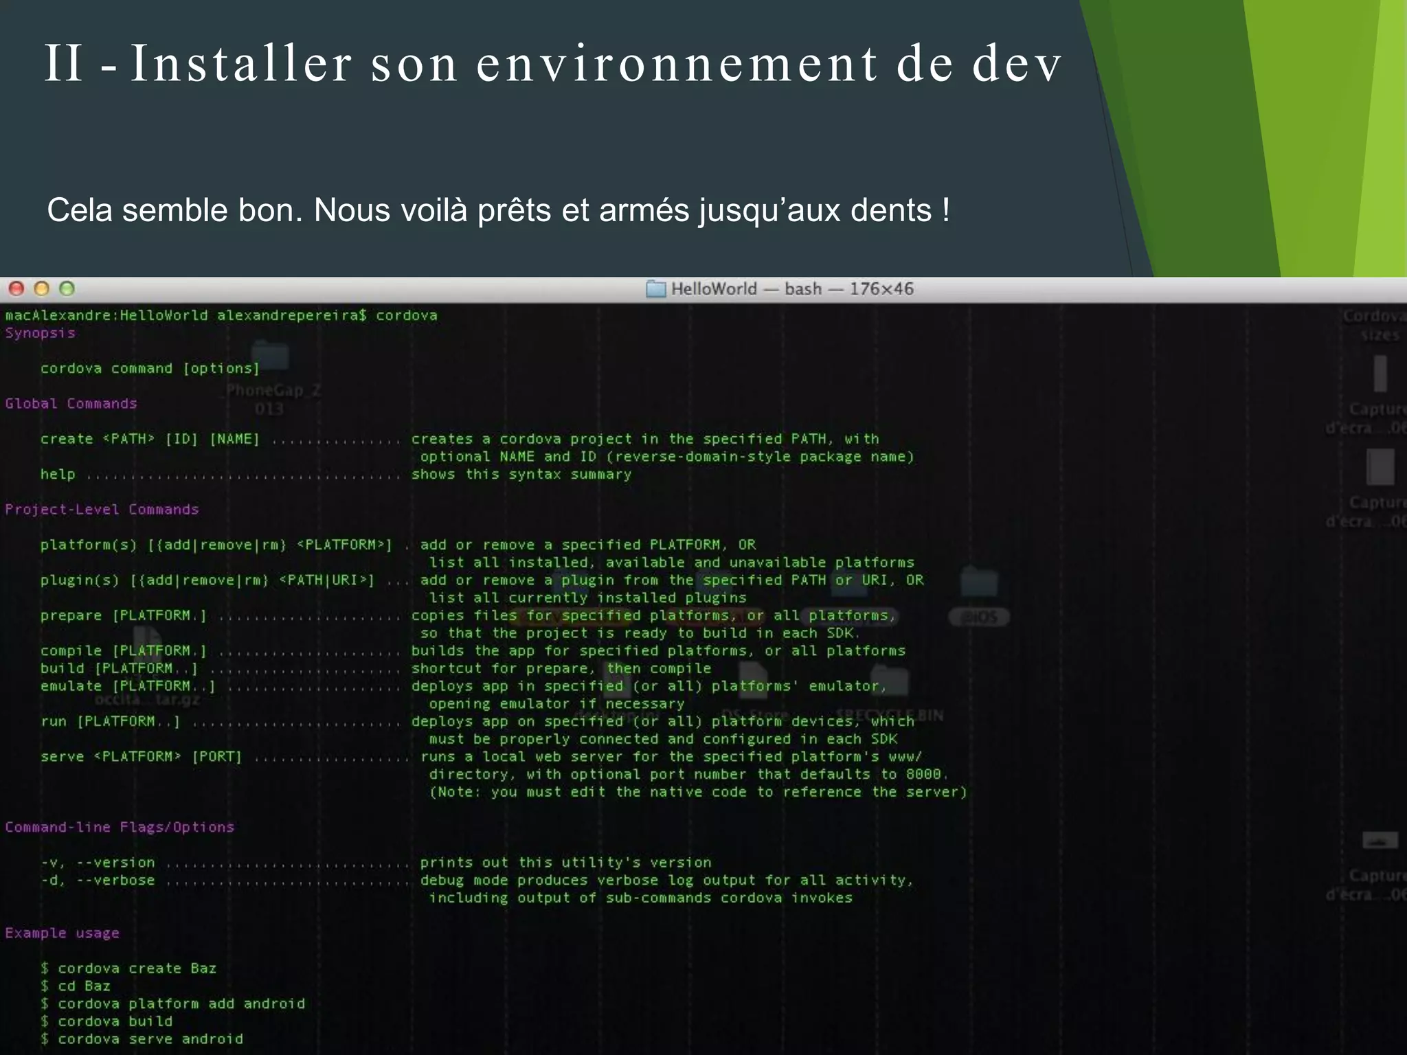Click the 'Example usage' heading
Viewport: 1407px width, 1055px height.
[62, 933]
